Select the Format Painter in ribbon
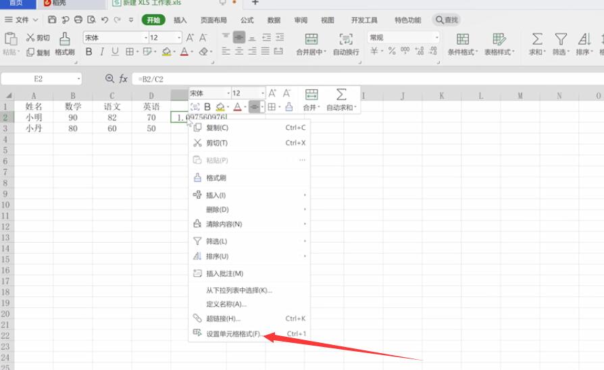The height and width of the screenshot is (370, 604). [x=65, y=44]
